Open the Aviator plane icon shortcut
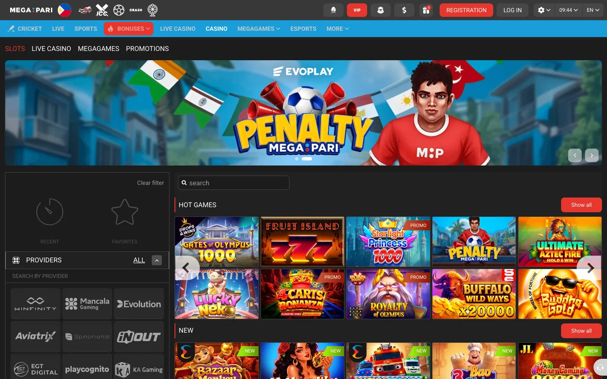The height and width of the screenshot is (379, 607). coord(85,10)
